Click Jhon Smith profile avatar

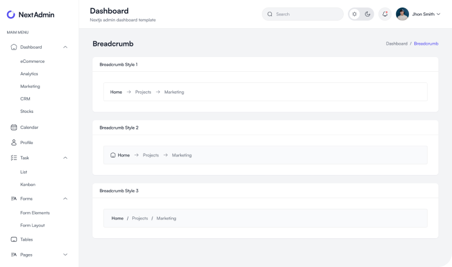pos(403,14)
